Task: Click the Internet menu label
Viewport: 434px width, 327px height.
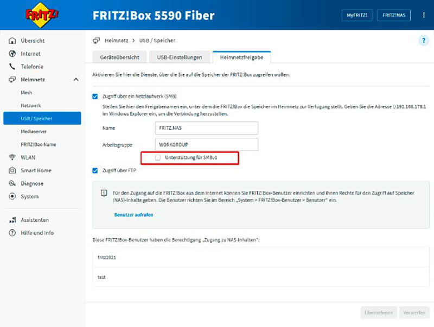Action: [31, 54]
